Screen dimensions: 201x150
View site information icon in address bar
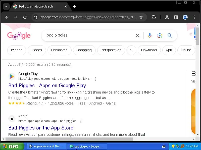[36, 17]
